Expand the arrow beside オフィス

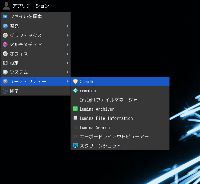[x=68, y=54]
